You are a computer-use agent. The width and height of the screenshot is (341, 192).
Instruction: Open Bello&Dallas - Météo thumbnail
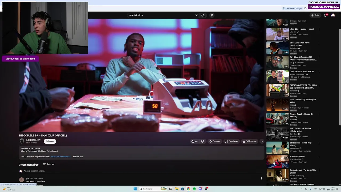coord(277,148)
